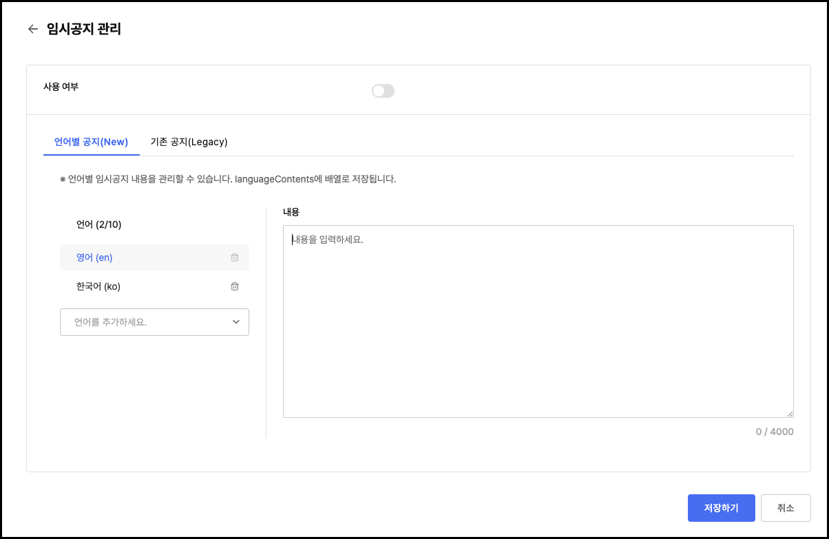
Task: Delete the 영어 (en) language entry
Action: coord(235,257)
